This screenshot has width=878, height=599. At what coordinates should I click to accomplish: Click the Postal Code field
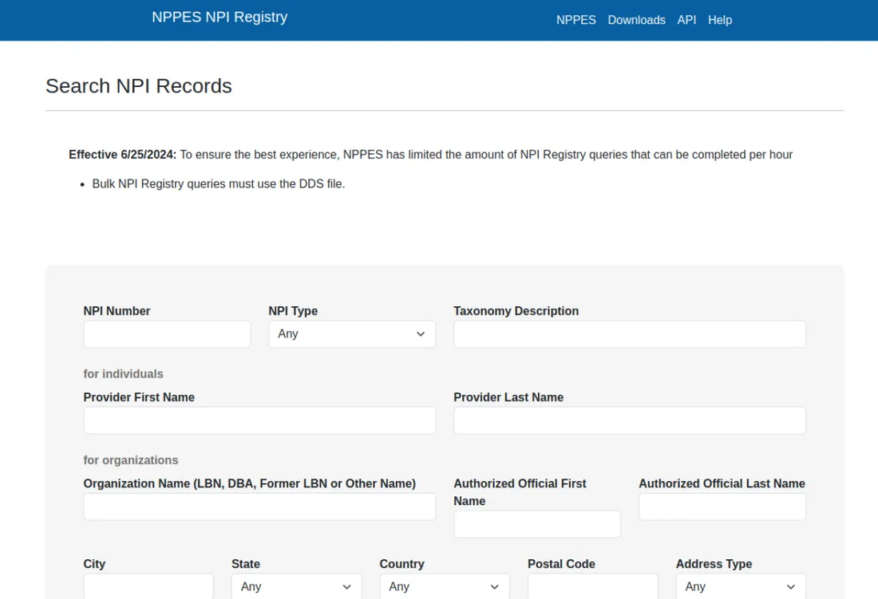click(592, 586)
